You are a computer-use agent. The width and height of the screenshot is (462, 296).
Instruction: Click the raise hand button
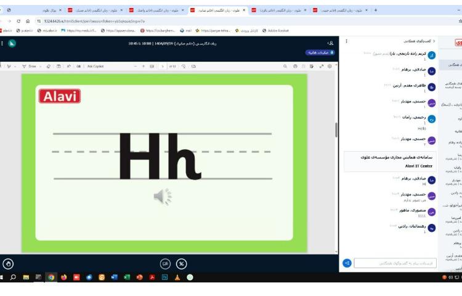pos(8,263)
